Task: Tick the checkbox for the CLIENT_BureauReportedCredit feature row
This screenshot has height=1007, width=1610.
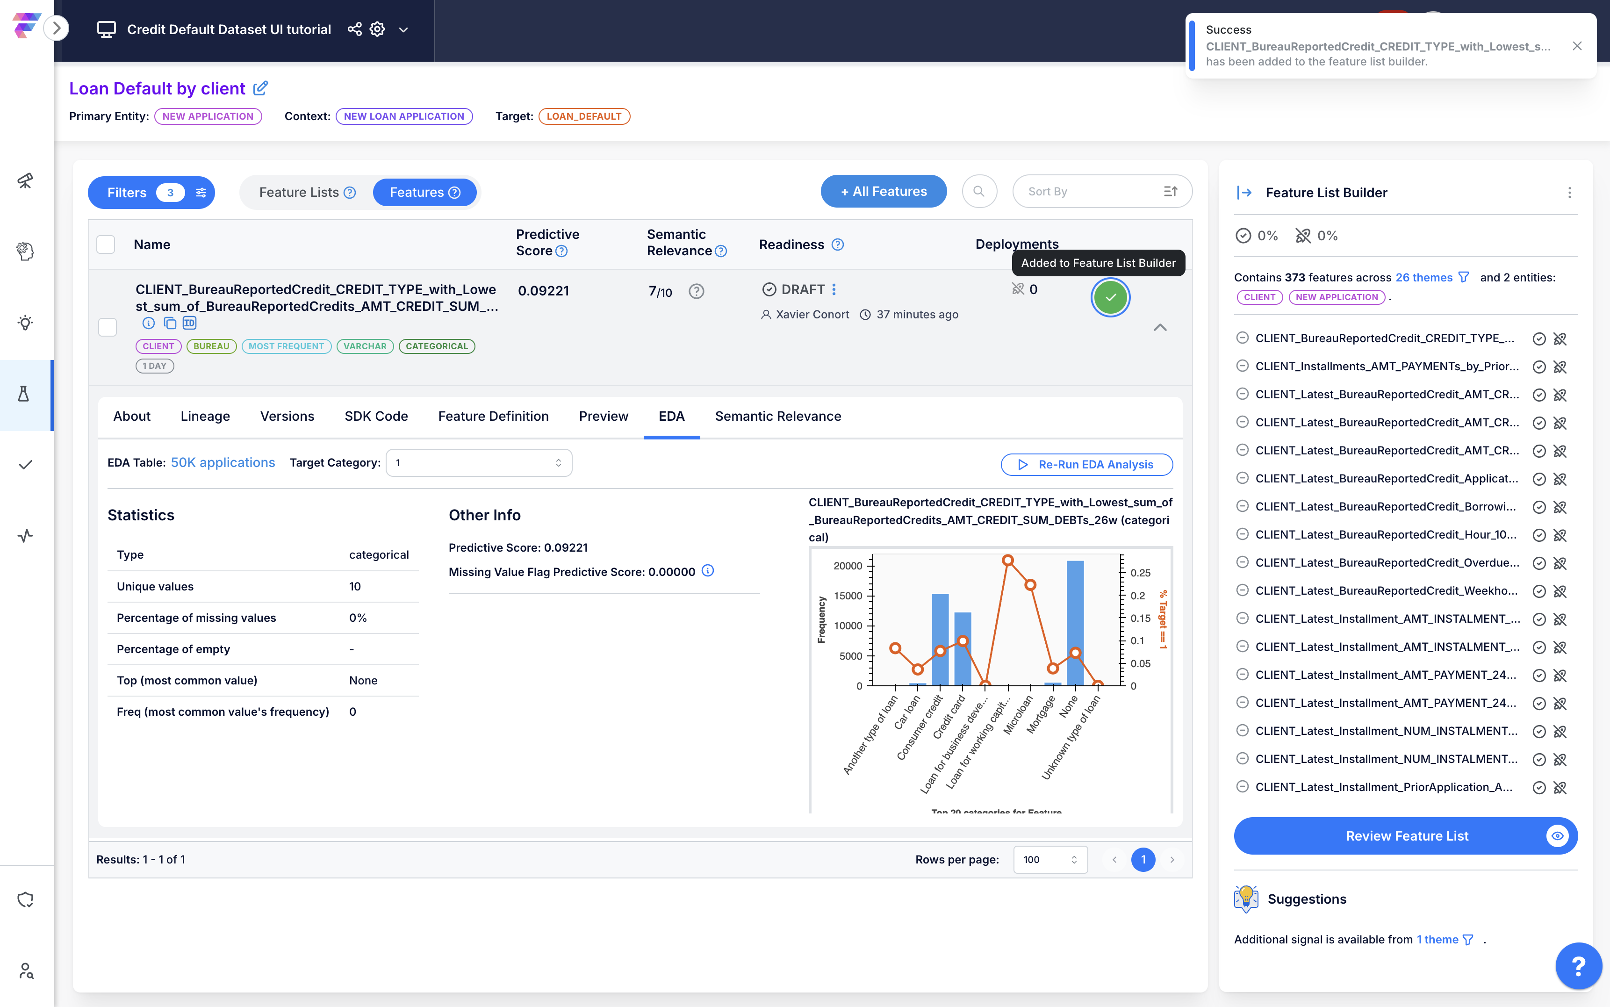Action: (107, 327)
